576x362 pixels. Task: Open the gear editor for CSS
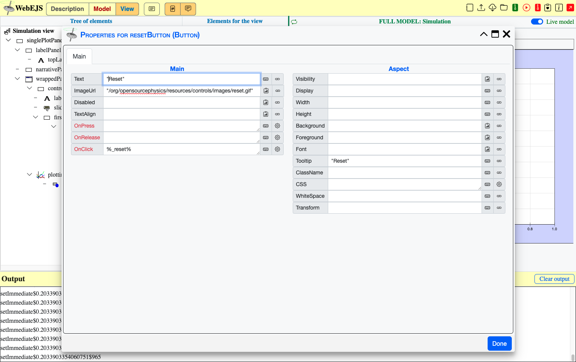[499, 184]
